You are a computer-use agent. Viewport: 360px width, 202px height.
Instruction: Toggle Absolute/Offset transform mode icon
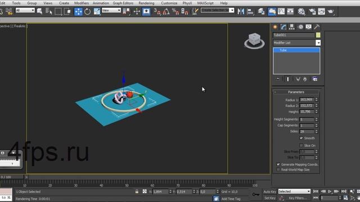coord(145,191)
